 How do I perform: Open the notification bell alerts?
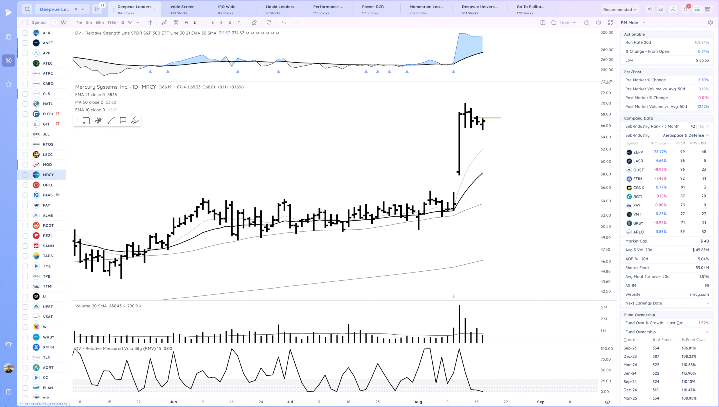pyautogui.click(x=685, y=9)
